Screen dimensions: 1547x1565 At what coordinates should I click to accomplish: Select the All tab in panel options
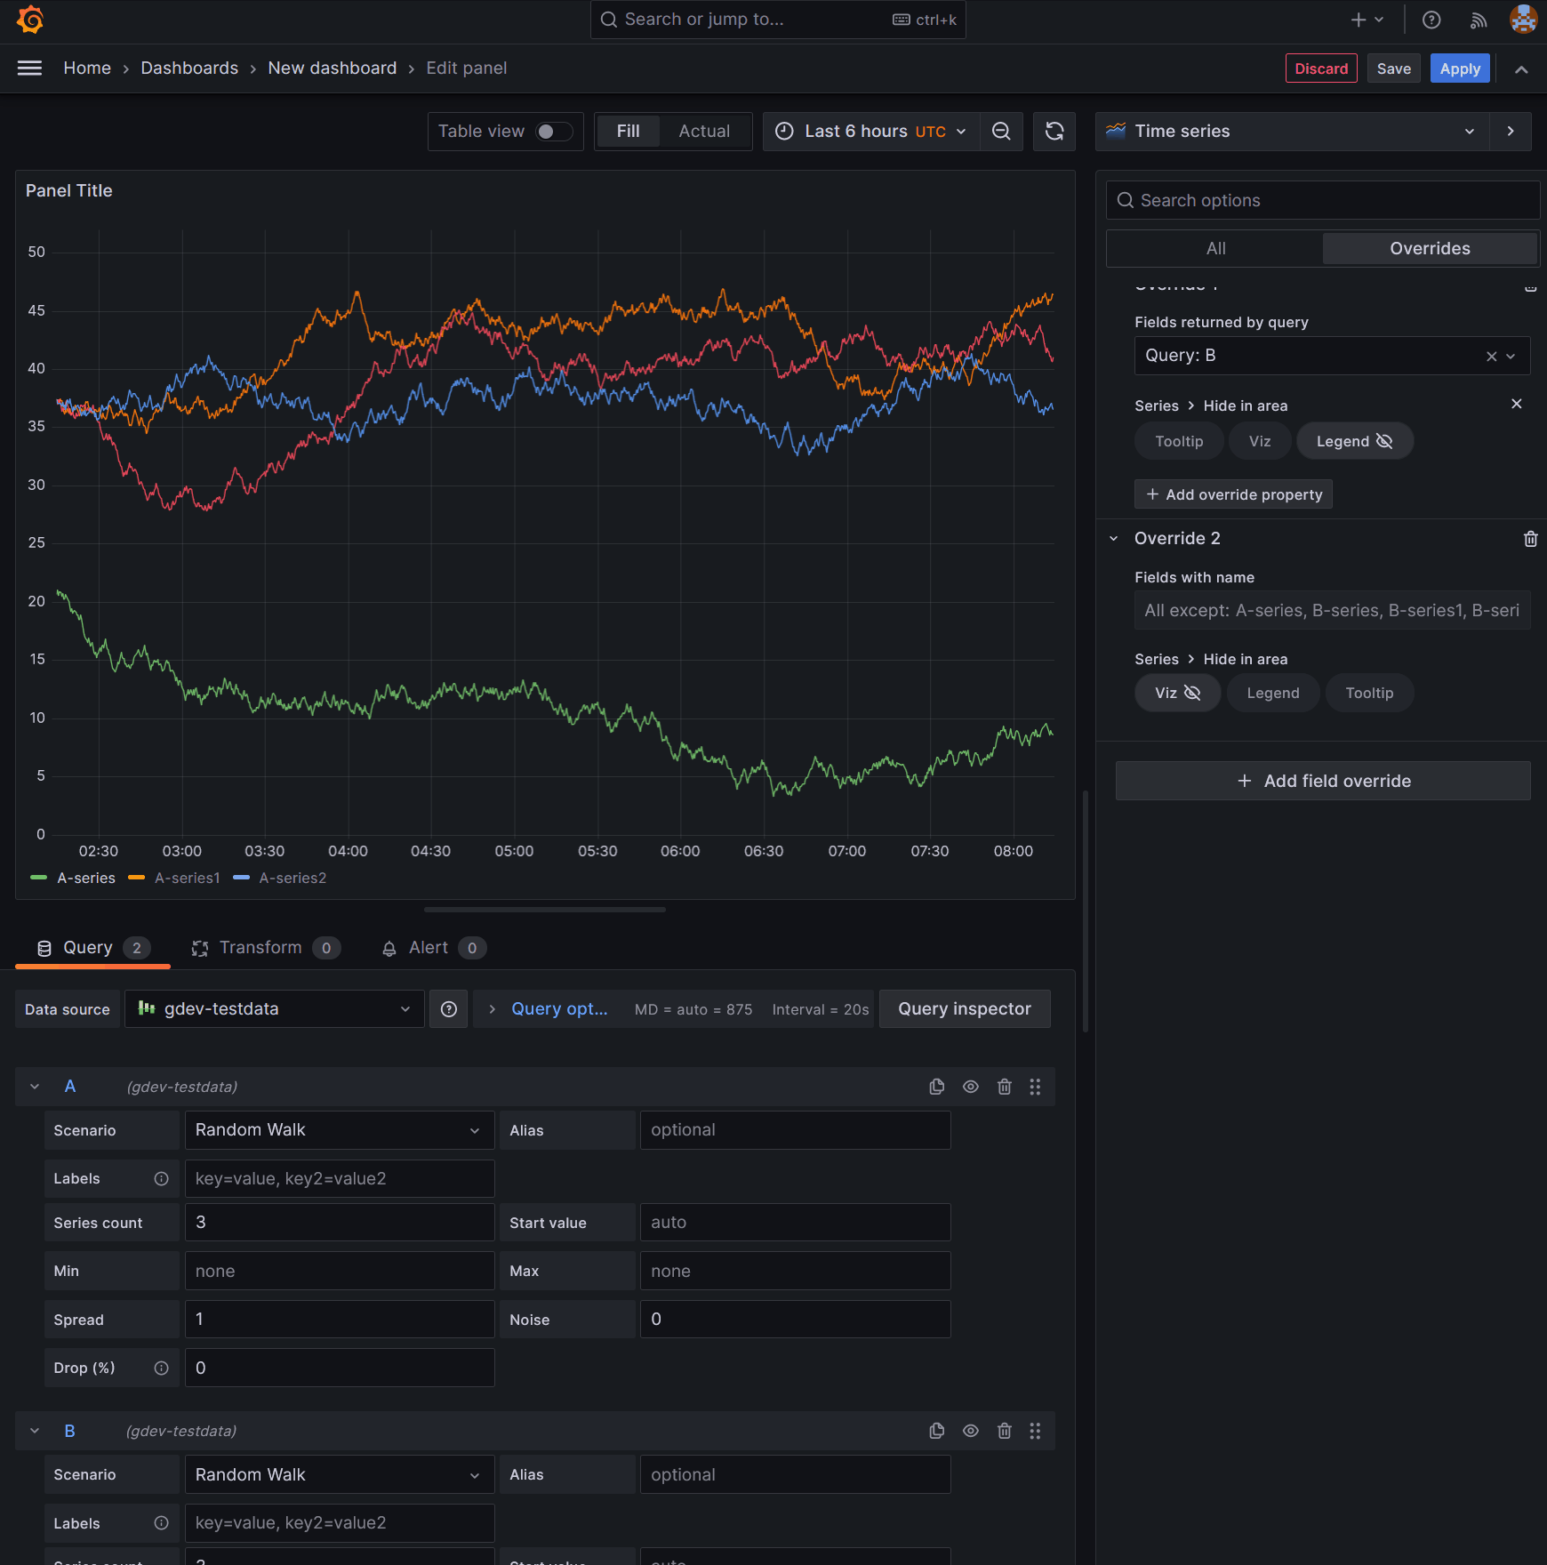(1214, 248)
